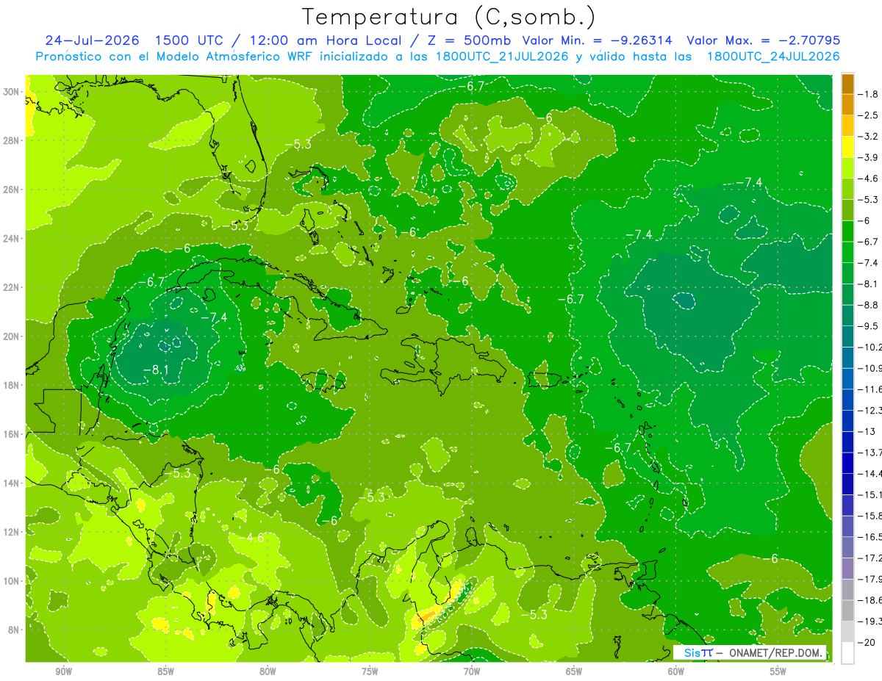Click the 80W longitude axis label

[268, 671]
